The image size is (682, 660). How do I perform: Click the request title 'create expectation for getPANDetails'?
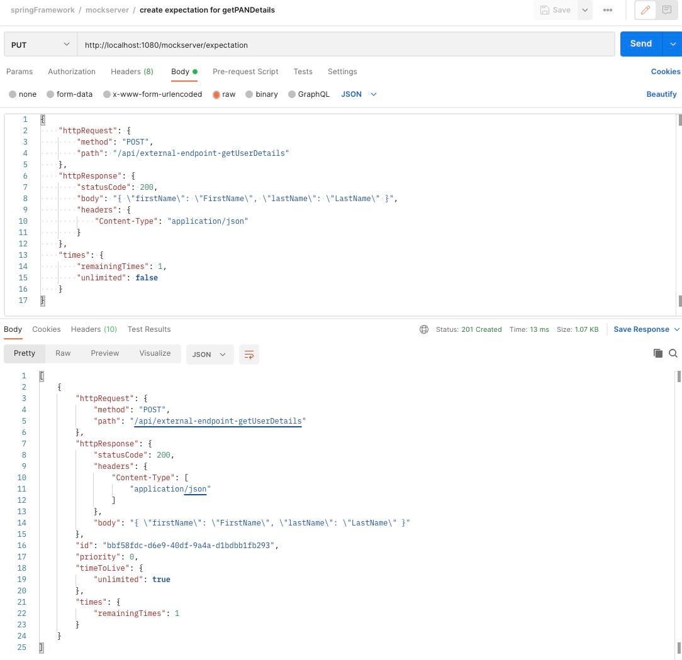coord(207,10)
